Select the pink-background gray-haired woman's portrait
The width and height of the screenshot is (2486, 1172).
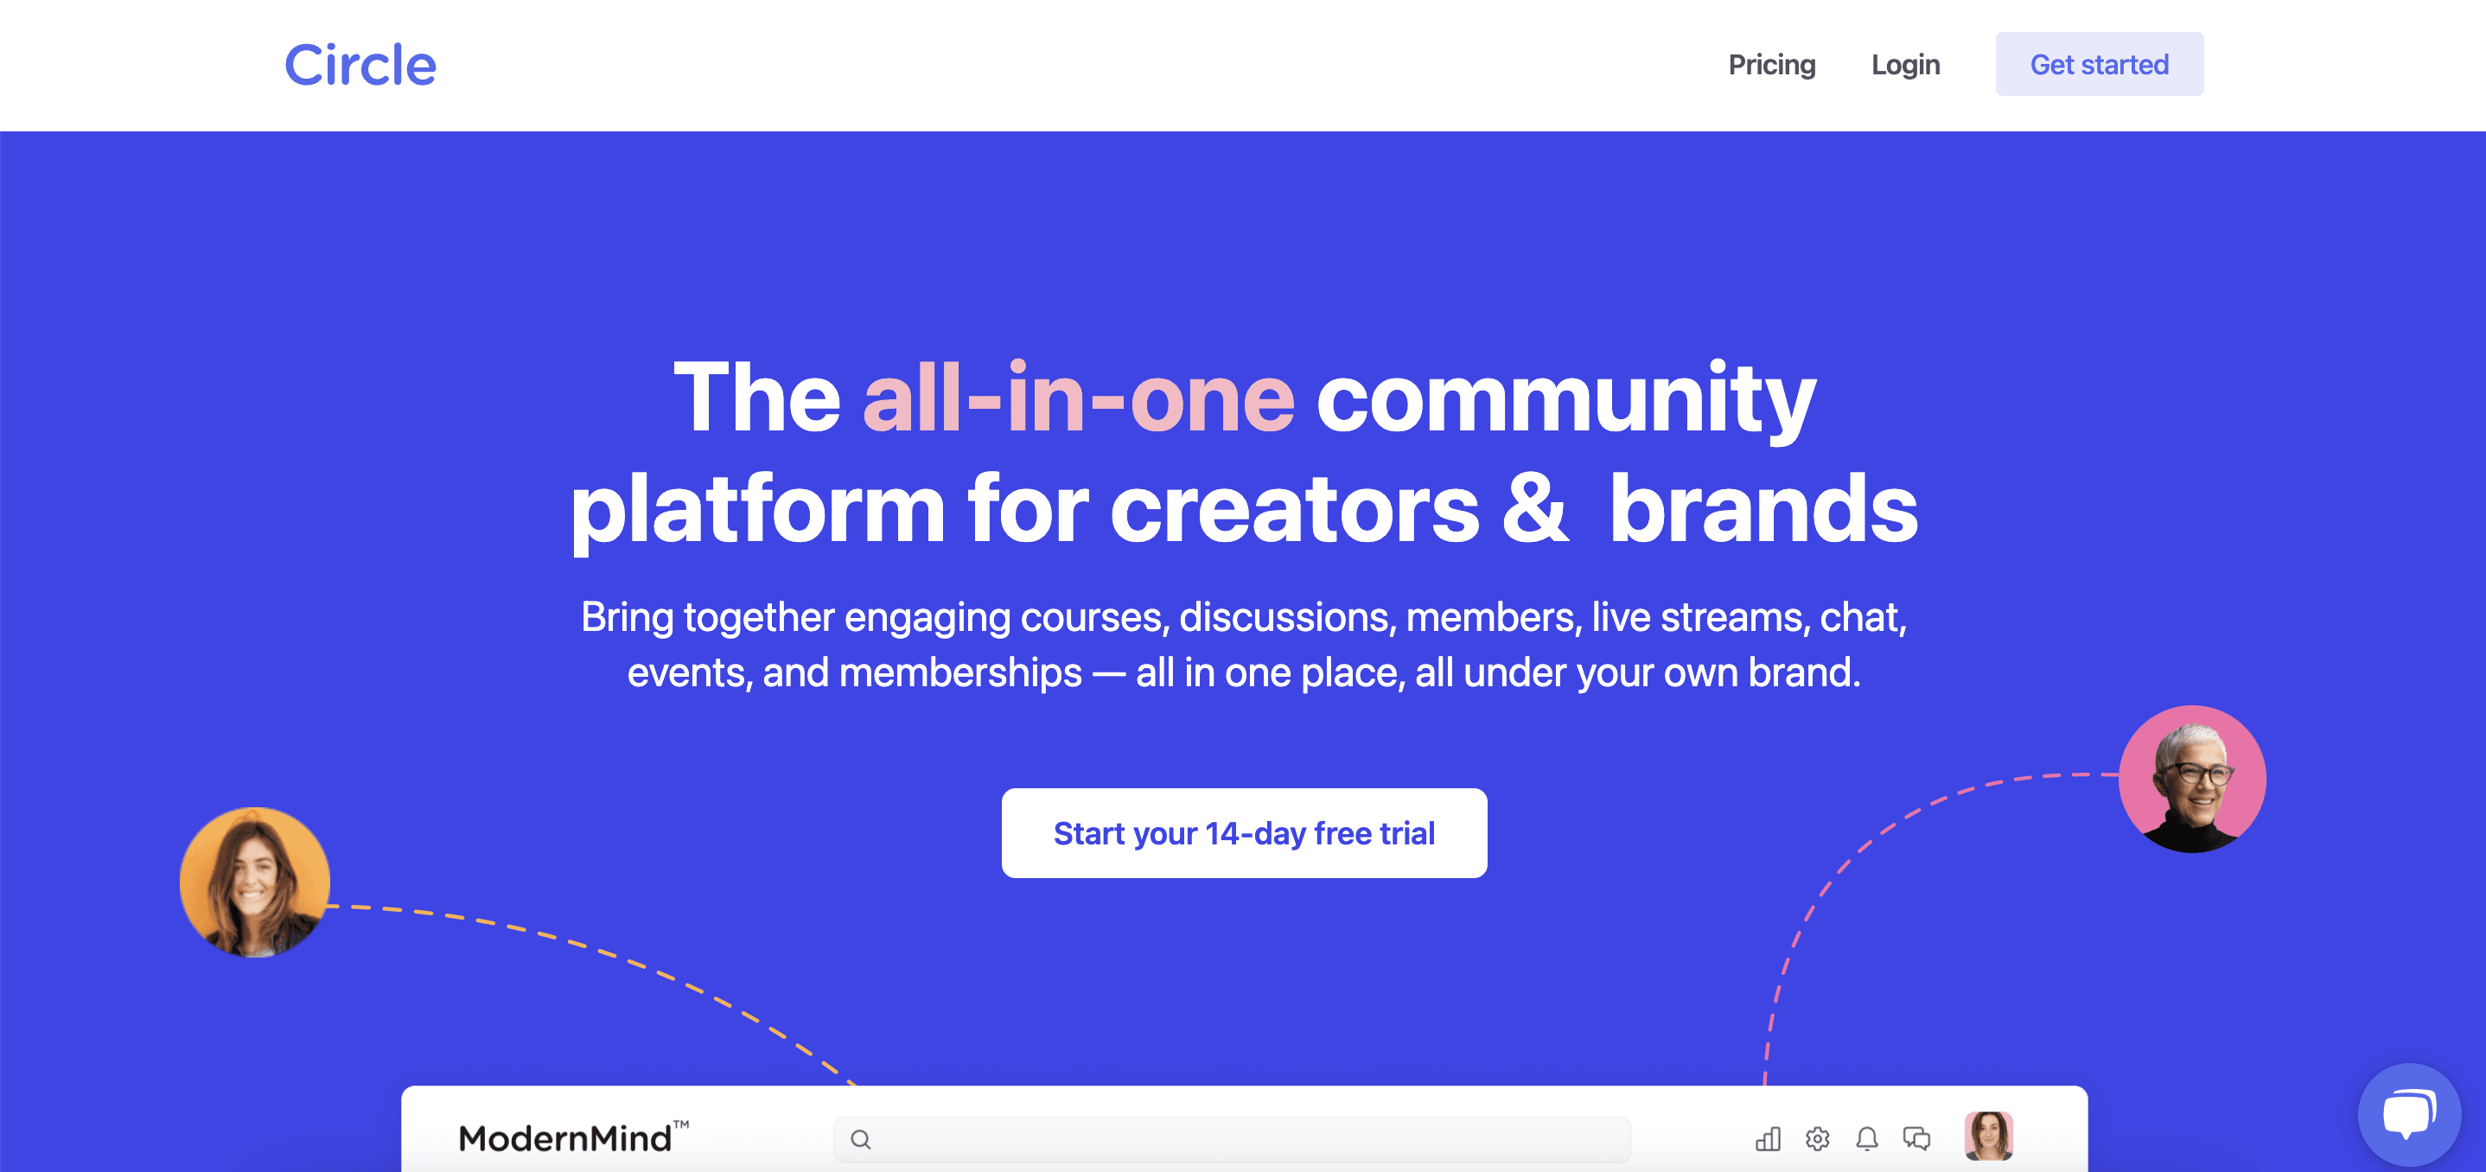pos(2191,780)
